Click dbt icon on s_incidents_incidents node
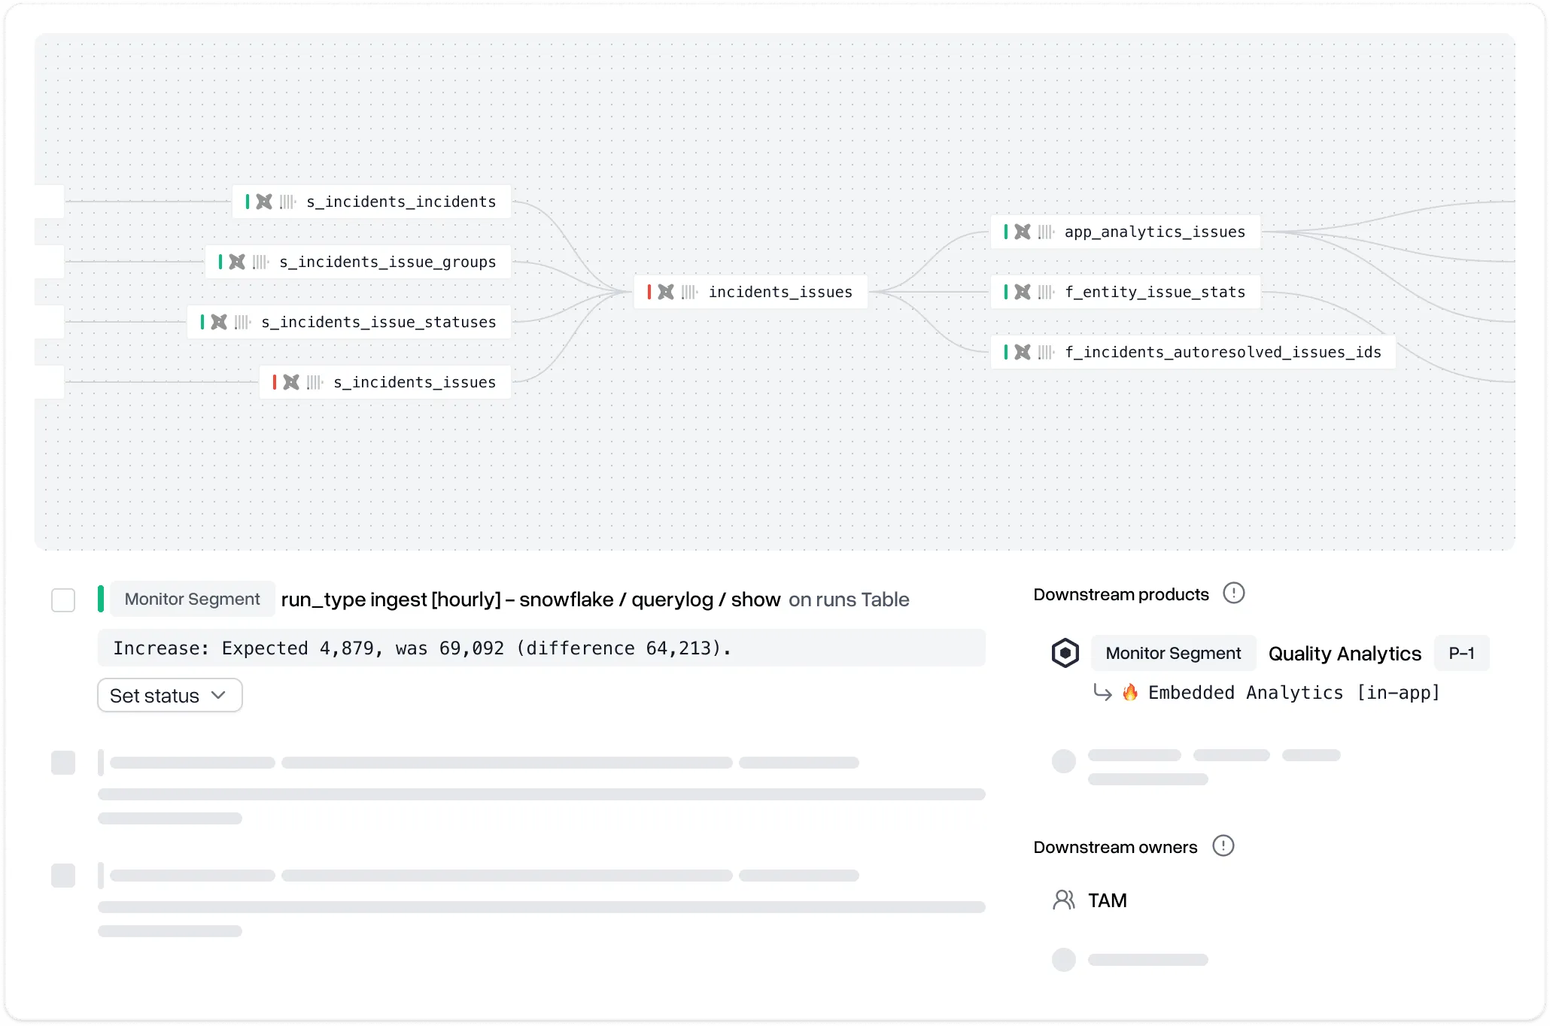Viewport: 1550px width, 1026px height. tap(264, 202)
